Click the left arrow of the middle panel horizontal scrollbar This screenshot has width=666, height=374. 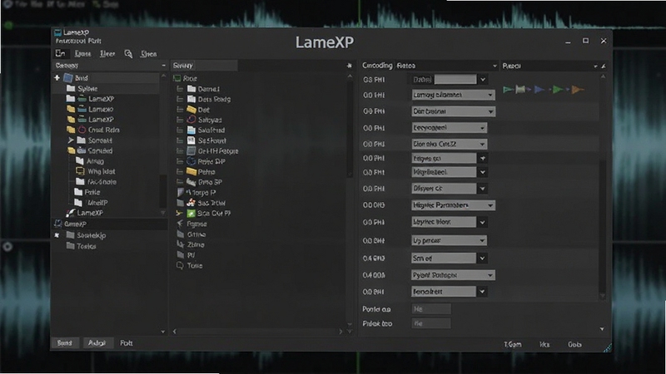coord(175,332)
